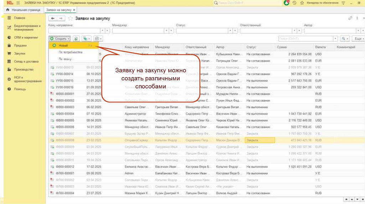Clear the Менеджер filter

click(x=171, y=31)
